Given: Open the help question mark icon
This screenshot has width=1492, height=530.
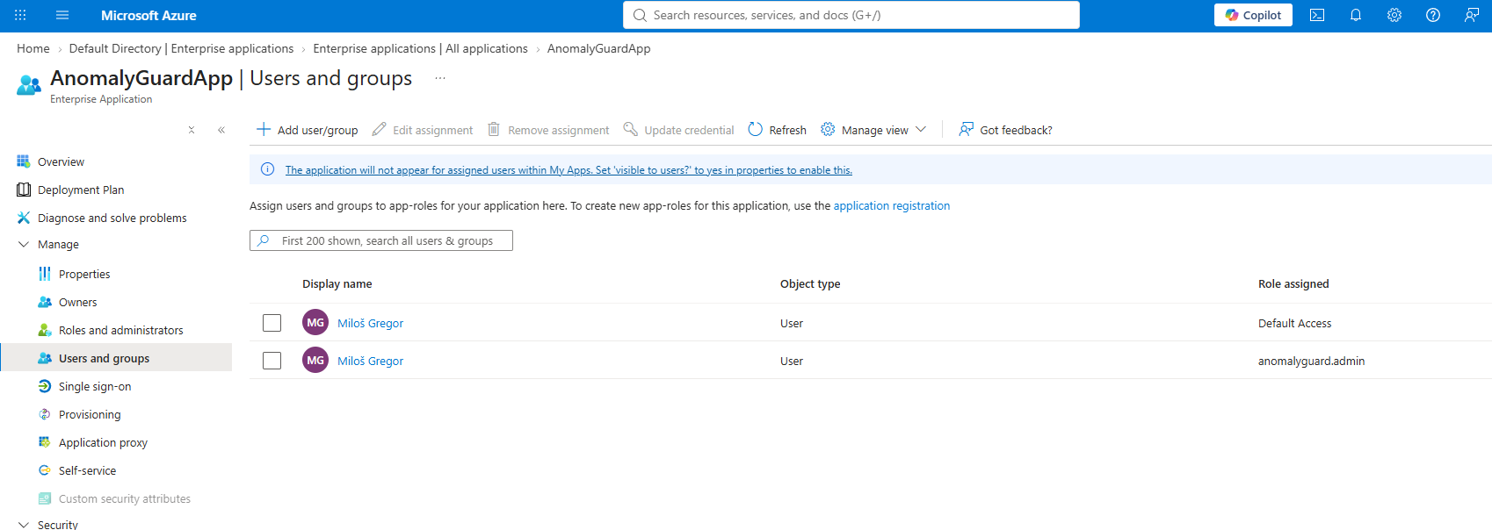Looking at the screenshot, I should (1433, 15).
